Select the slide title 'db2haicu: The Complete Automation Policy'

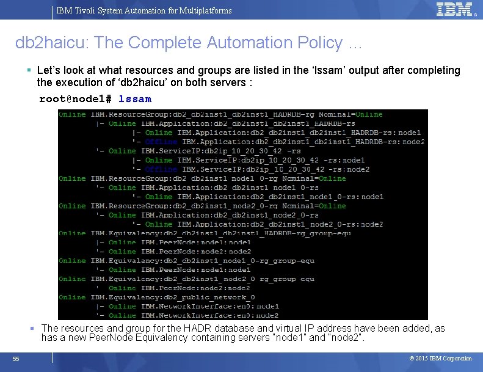click(x=179, y=42)
